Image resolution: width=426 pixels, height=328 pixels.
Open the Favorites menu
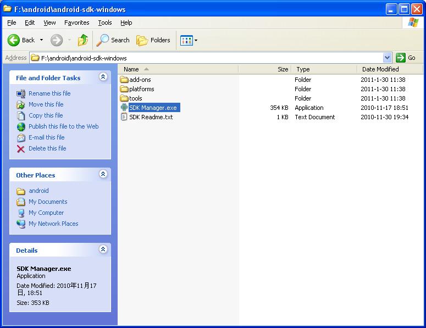(76, 23)
